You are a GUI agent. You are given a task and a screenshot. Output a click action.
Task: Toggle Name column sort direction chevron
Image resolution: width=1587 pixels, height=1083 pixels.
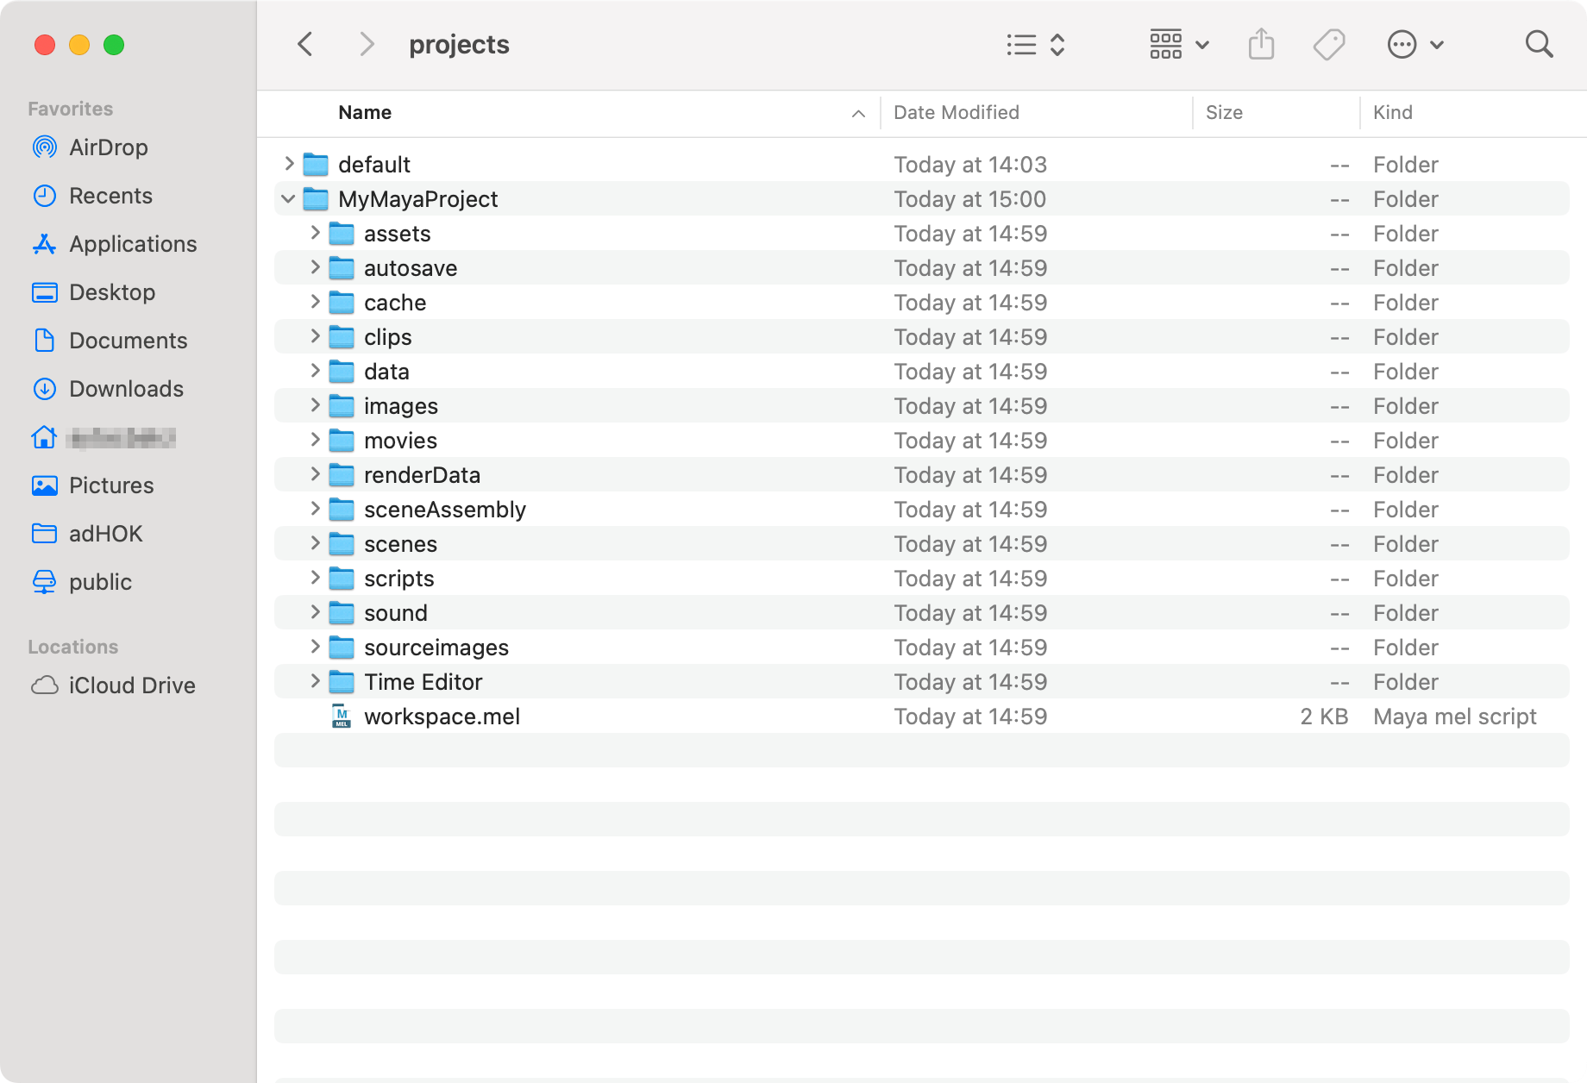[x=856, y=113]
